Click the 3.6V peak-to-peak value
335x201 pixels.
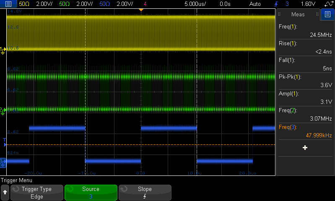click(326, 85)
